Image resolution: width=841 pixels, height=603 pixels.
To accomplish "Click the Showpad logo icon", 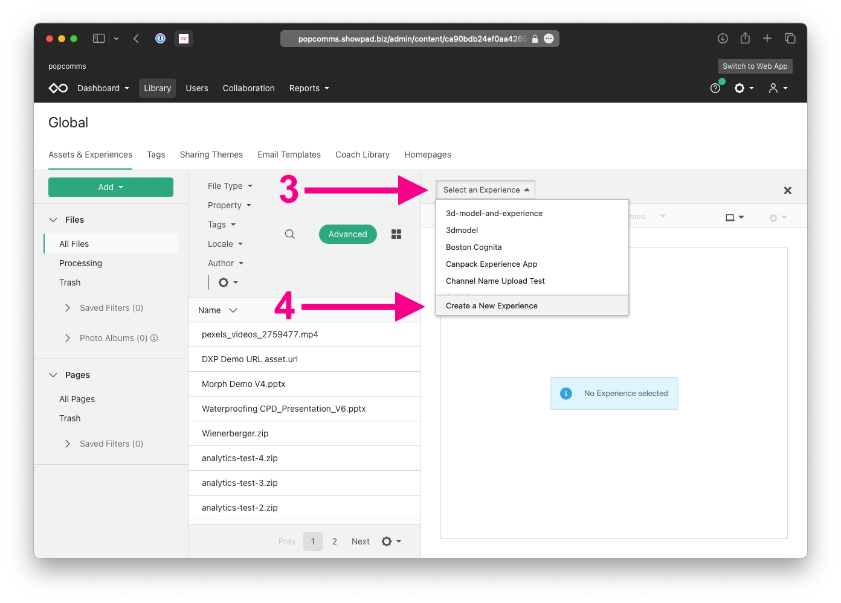I will point(57,88).
